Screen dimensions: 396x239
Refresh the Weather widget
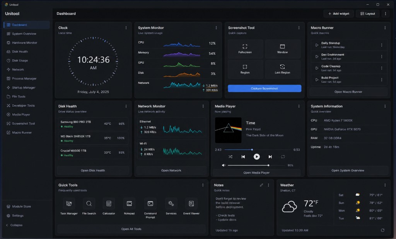(382, 230)
